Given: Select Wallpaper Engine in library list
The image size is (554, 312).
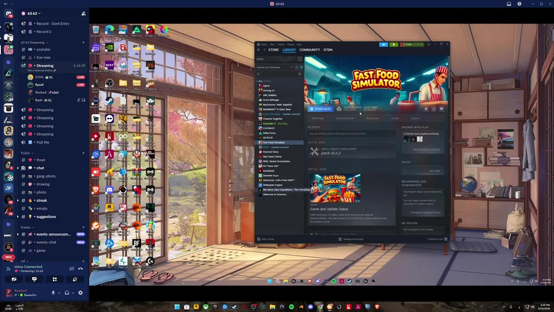Looking at the screenshot, I should 272,185.
